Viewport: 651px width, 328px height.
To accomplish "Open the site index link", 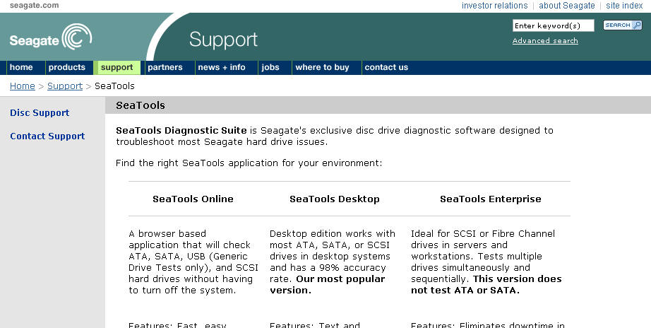I will pos(624,6).
